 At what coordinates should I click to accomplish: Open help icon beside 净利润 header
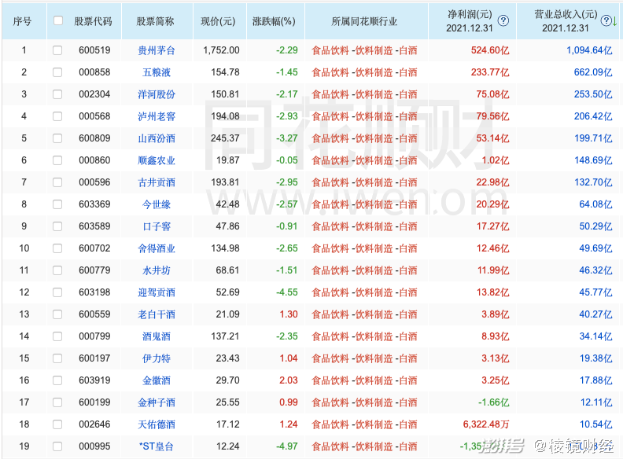[x=503, y=20]
